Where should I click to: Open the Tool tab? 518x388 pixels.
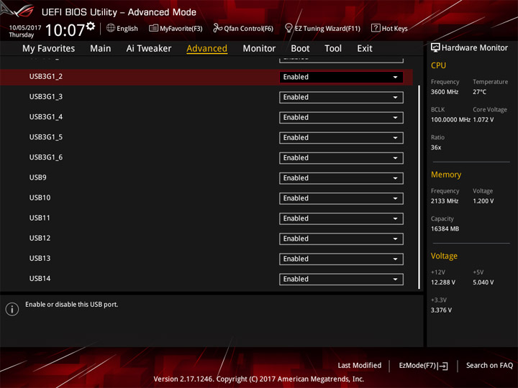pos(333,49)
